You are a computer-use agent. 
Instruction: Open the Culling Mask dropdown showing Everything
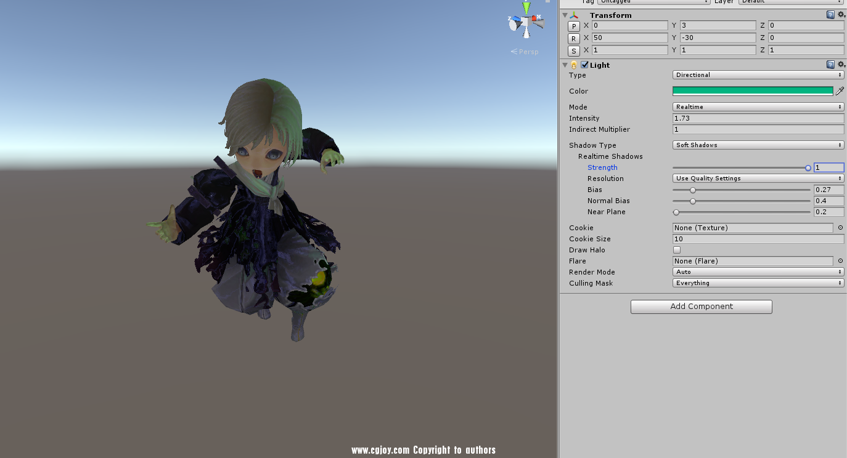[758, 283]
